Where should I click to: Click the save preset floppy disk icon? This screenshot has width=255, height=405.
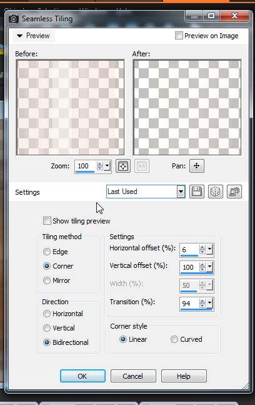click(197, 192)
